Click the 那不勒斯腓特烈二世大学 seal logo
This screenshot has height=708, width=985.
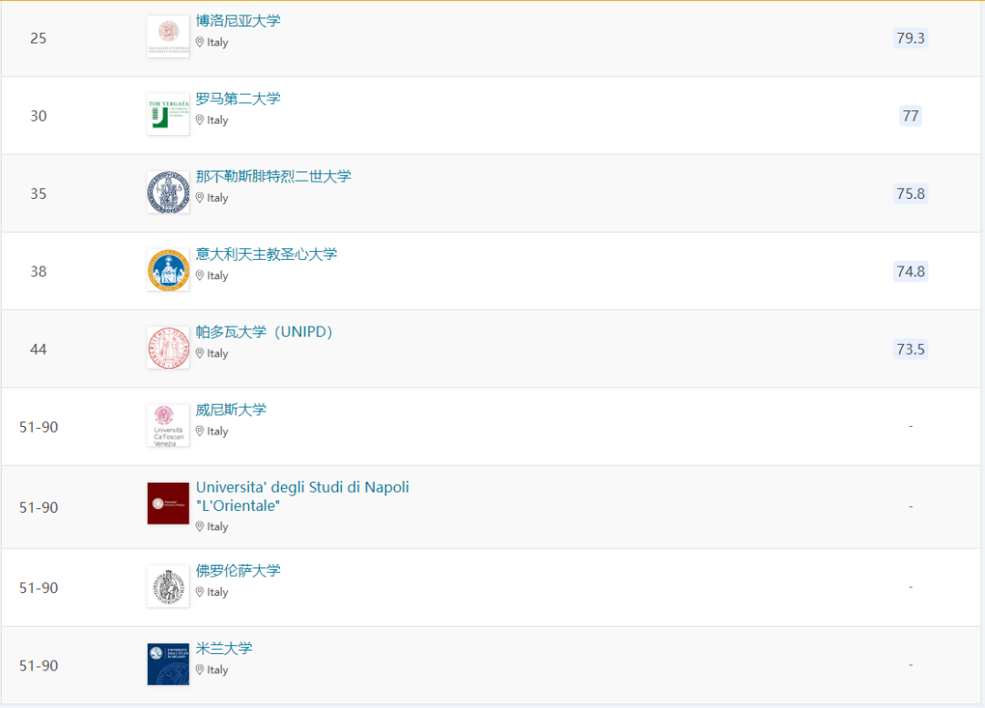pos(169,193)
